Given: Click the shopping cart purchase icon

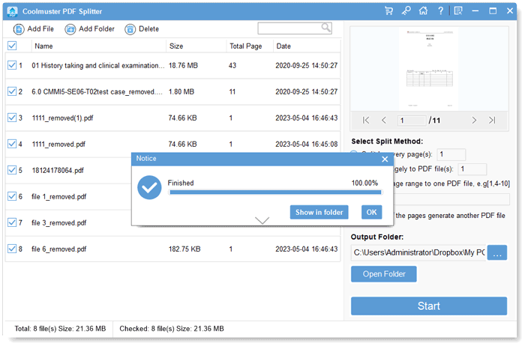Looking at the screenshot, I should point(388,11).
